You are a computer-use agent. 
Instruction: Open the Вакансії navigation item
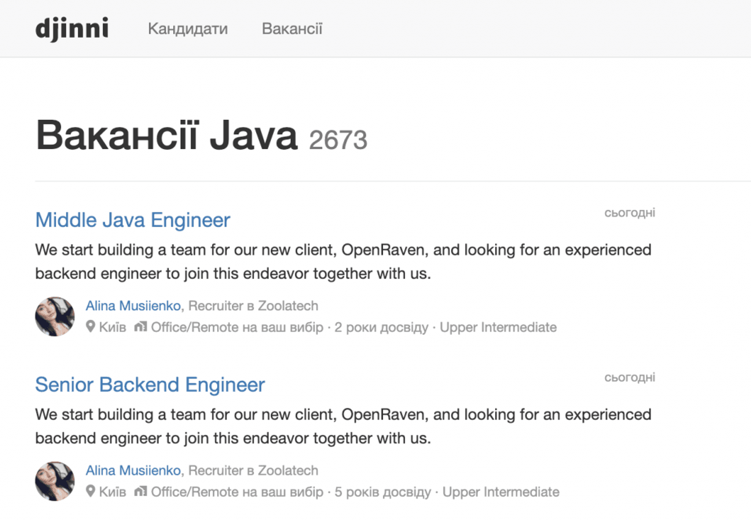[292, 29]
